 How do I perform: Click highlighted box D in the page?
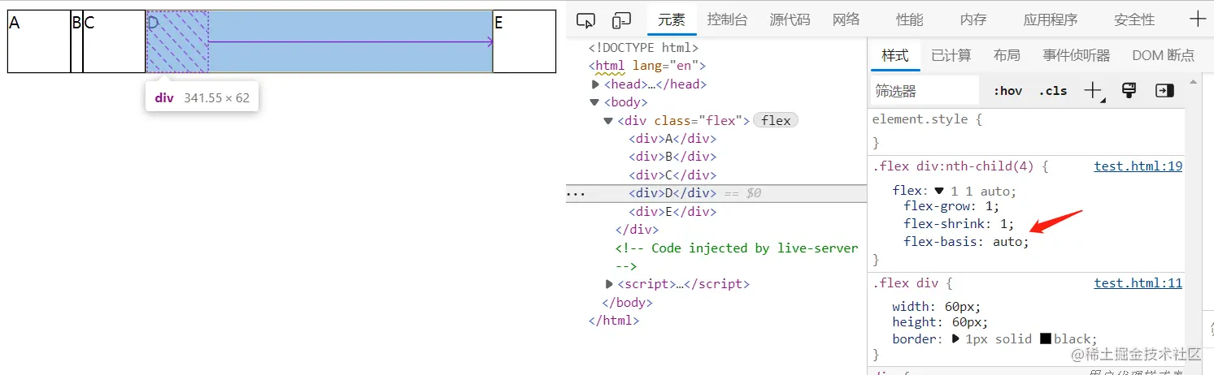(x=319, y=41)
